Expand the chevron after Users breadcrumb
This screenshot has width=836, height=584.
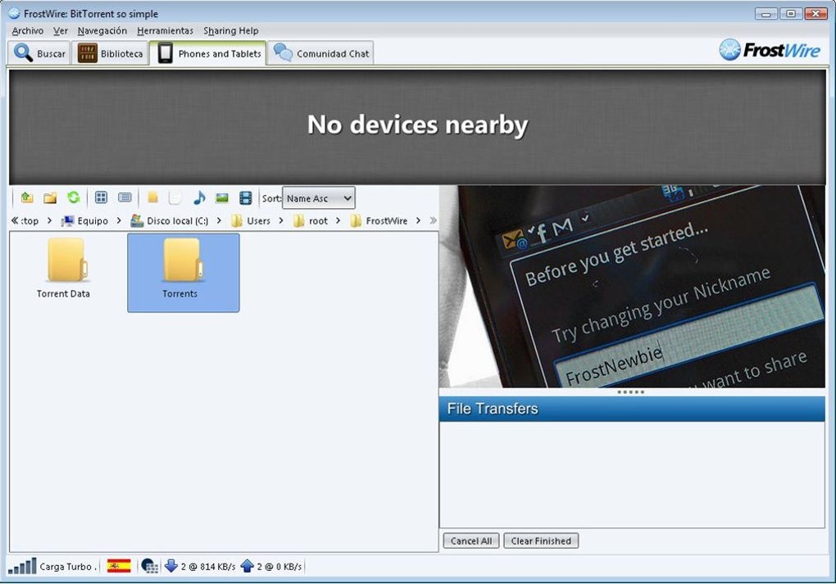pyautogui.click(x=281, y=220)
